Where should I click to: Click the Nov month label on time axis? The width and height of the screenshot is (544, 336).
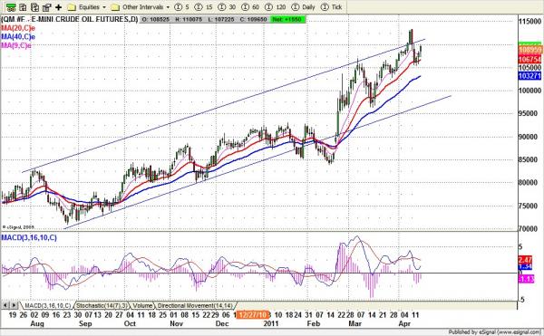176,324
